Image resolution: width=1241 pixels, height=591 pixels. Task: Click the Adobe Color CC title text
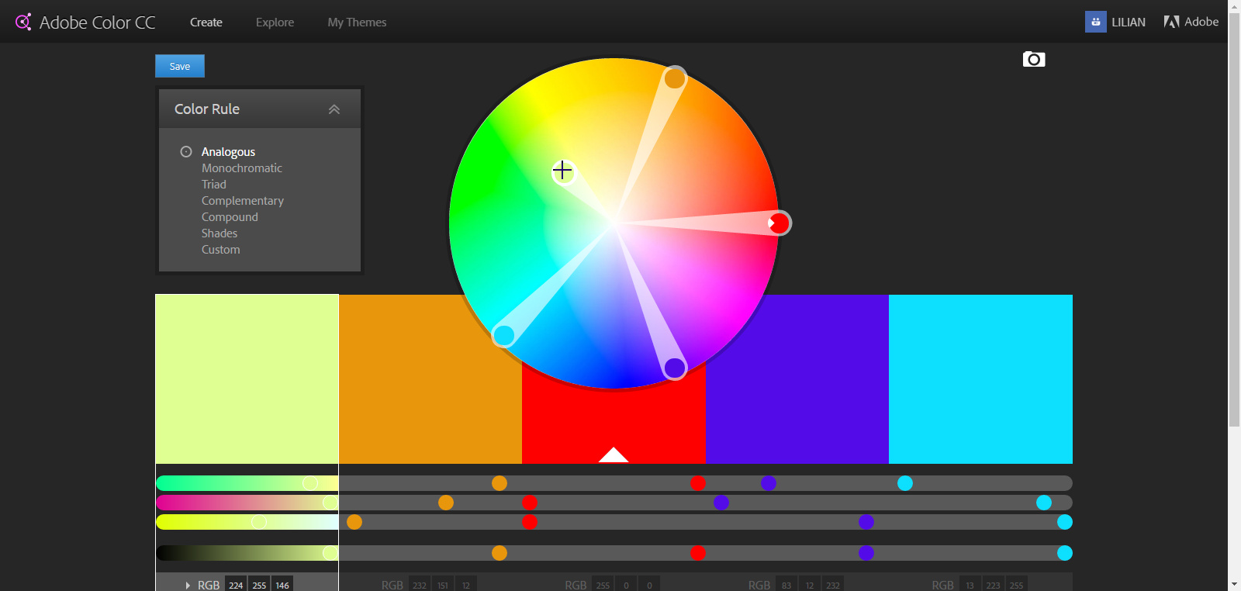(x=98, y=22)
